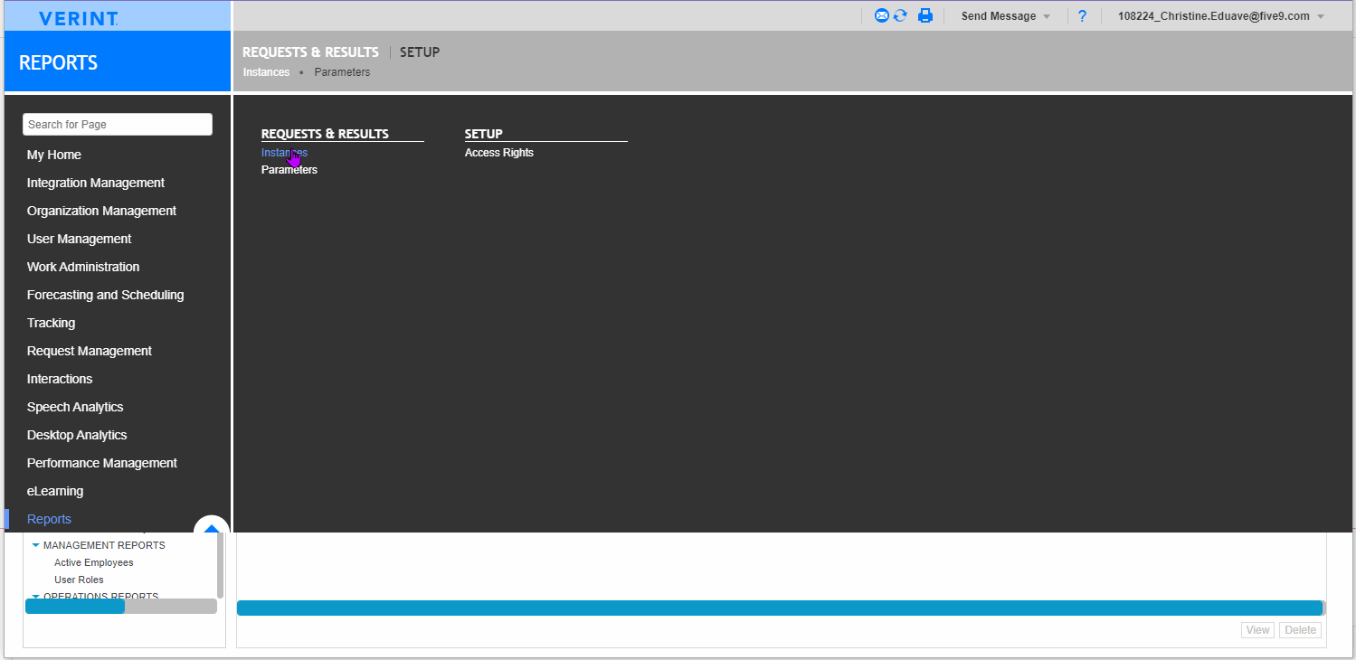Open the envelope messages icon
The height and width of the screenshot is (660, 1356).
pyautogui.click(x=882, y=15)
